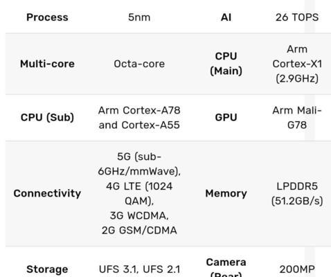331x277 pixels.
Task: Select the 5G sub-6GHz/mmWave connectivity text
Action: [x=139, y=164]
